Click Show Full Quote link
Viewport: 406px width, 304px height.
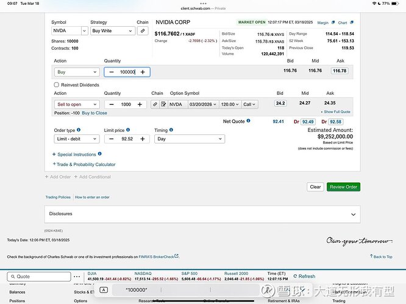coord(335,112)
